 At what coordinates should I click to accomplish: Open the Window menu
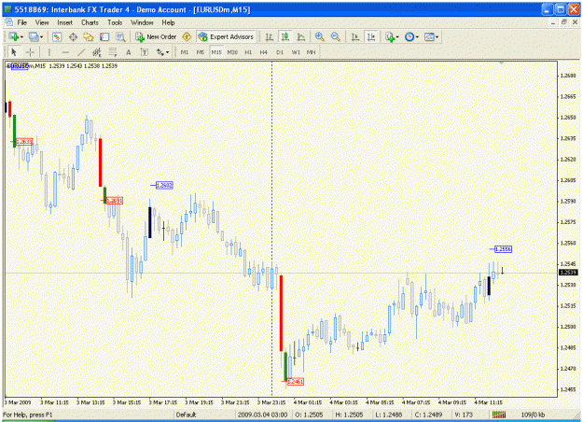coord(142,22)
